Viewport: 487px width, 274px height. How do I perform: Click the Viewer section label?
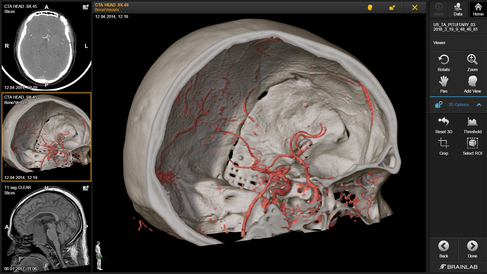pyautogui.click(x=439, y=43)
